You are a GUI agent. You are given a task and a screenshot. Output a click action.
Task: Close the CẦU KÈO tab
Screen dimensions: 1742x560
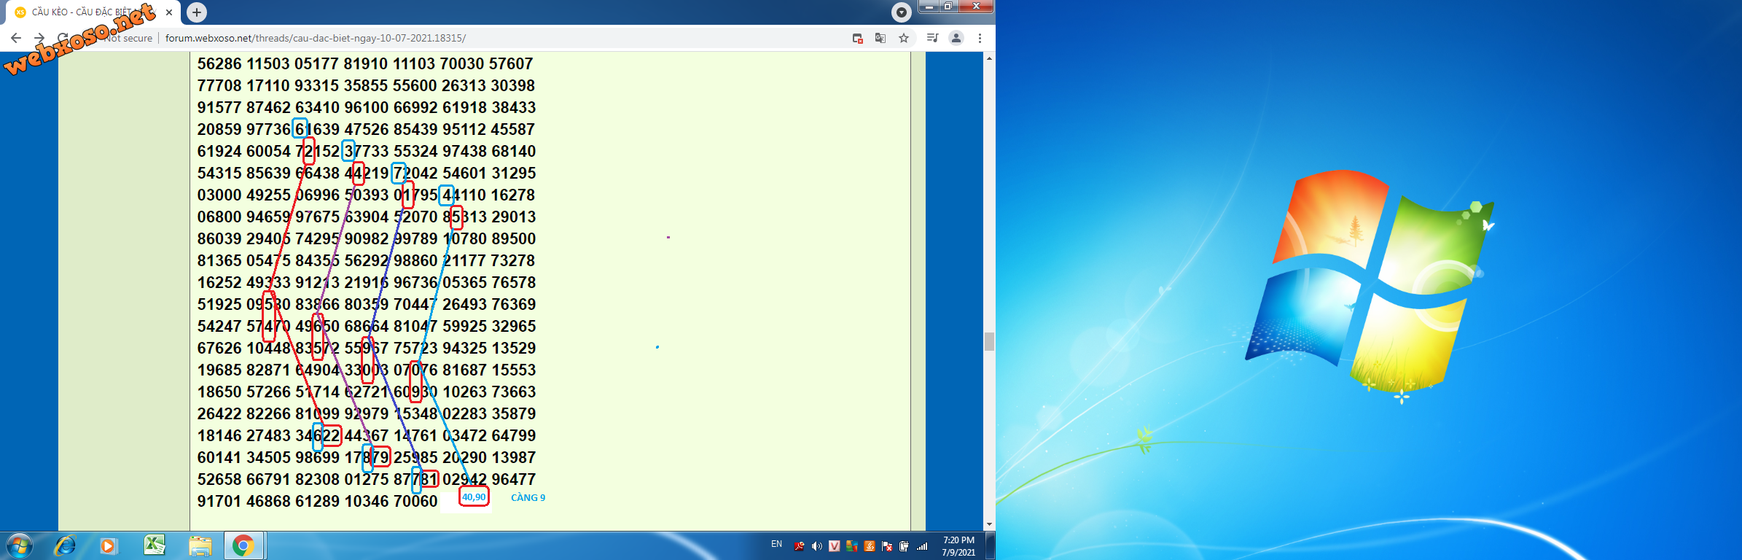click(x=169, y=12)
